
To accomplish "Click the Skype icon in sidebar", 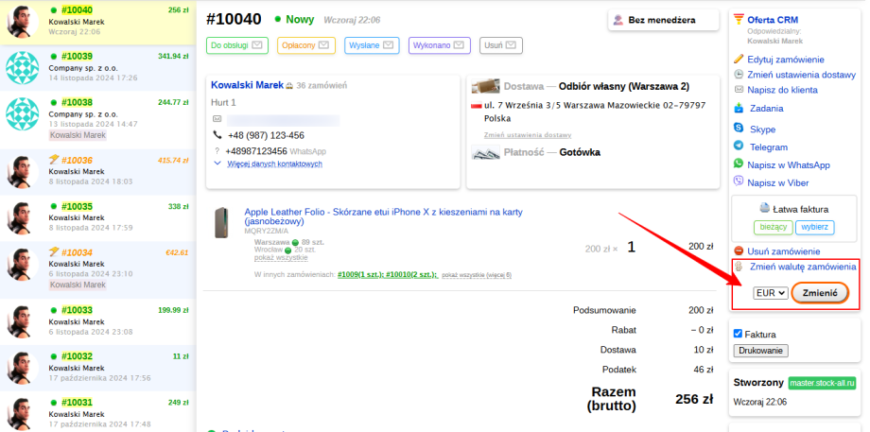I will [739, 129].
